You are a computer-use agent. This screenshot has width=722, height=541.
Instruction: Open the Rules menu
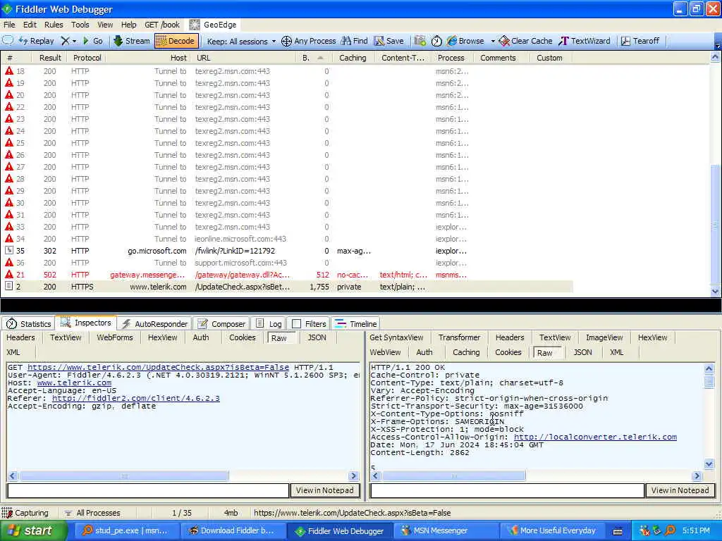(54, 25)
